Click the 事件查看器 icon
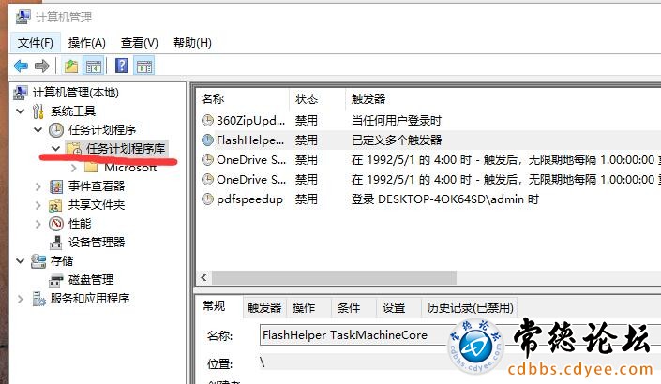 pos(56,186)
